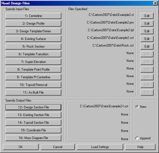Select 10> Topsoil Removal button
Viewport: 159px width, 153px height.
[x=33, y=85]
